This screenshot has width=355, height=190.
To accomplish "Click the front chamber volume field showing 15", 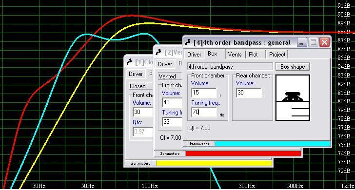I will point(204,93).
